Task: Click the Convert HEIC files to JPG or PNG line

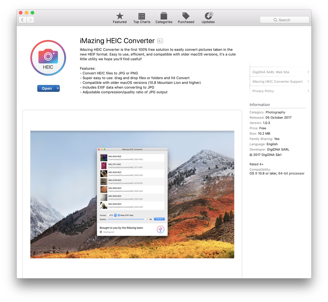Action: [109, 73]
